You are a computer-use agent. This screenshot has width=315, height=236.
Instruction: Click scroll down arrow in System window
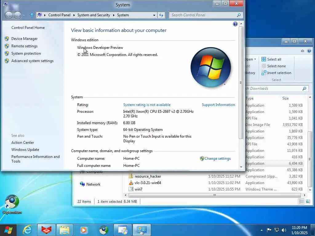click(x=241, y=167)
